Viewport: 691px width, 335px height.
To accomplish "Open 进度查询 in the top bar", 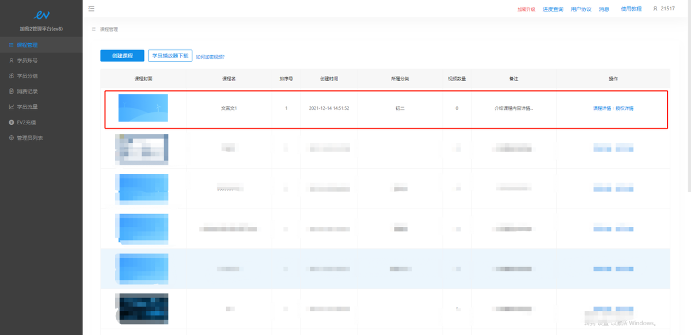I will tap(553, 9).
